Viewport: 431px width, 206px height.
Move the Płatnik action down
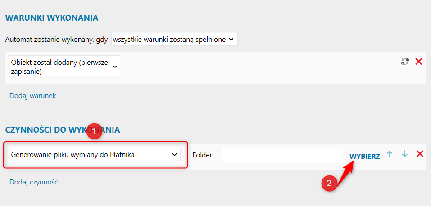click(x=404, y=154)
